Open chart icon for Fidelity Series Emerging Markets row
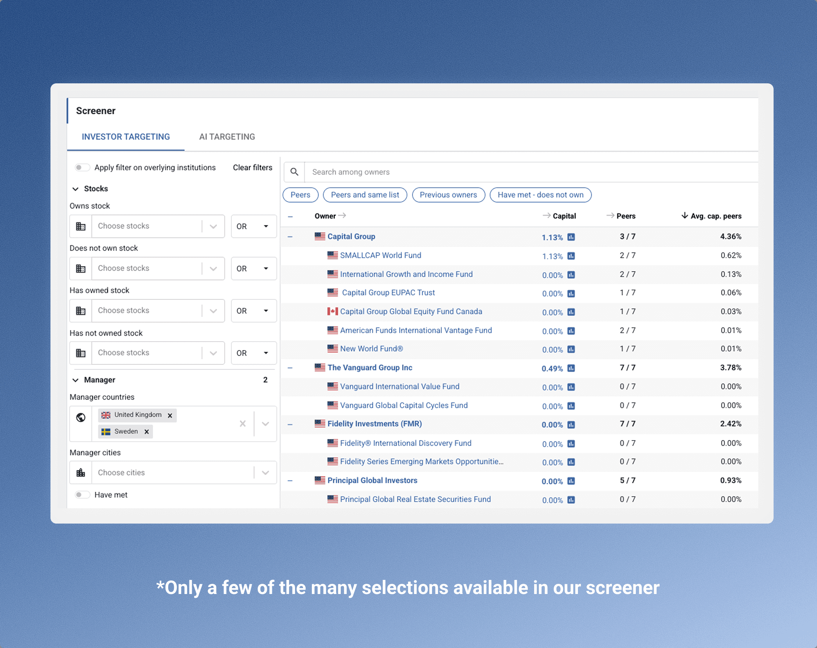This screenshot has width=817, height=648. tap(571, 462)
